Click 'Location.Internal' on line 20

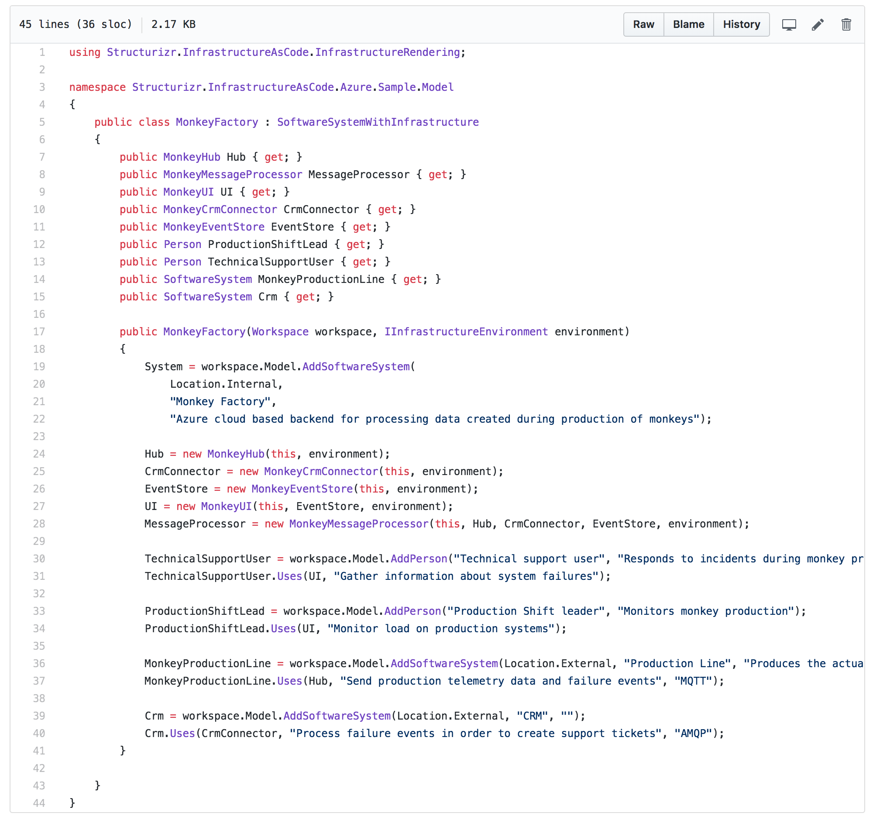click(x=223, y=384)
